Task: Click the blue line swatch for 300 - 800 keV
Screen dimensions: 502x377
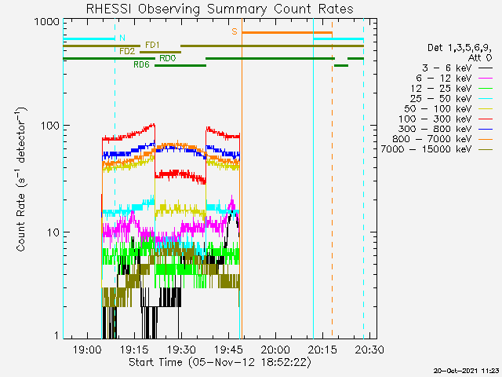Action: [x=486, y=129]
